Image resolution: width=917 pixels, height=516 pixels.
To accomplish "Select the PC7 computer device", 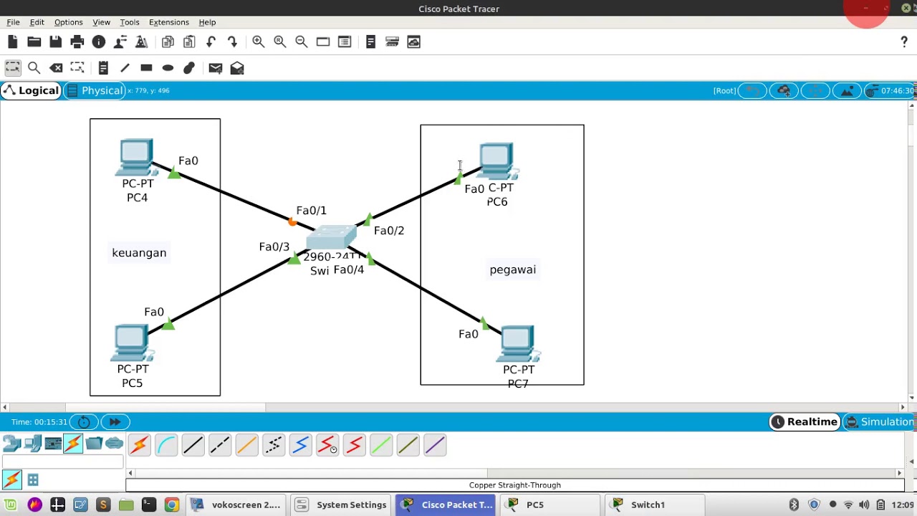I will (x=519, y=344).
